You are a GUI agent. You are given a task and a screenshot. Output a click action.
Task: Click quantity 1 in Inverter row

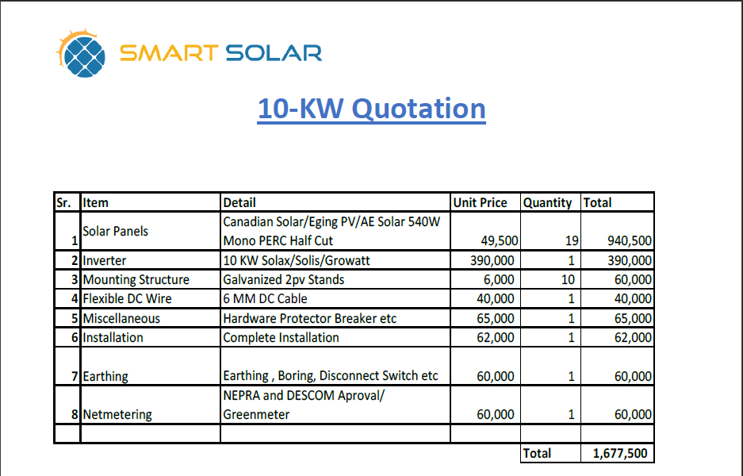coord(572,261)
